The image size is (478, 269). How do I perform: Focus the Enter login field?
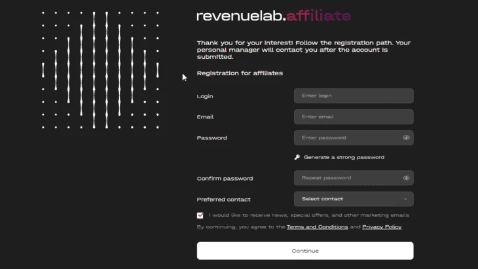[354, 96]
